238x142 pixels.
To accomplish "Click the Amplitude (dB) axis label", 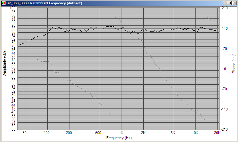I will click(4, 63).
